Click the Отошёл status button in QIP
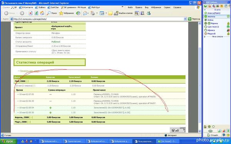 213,135
